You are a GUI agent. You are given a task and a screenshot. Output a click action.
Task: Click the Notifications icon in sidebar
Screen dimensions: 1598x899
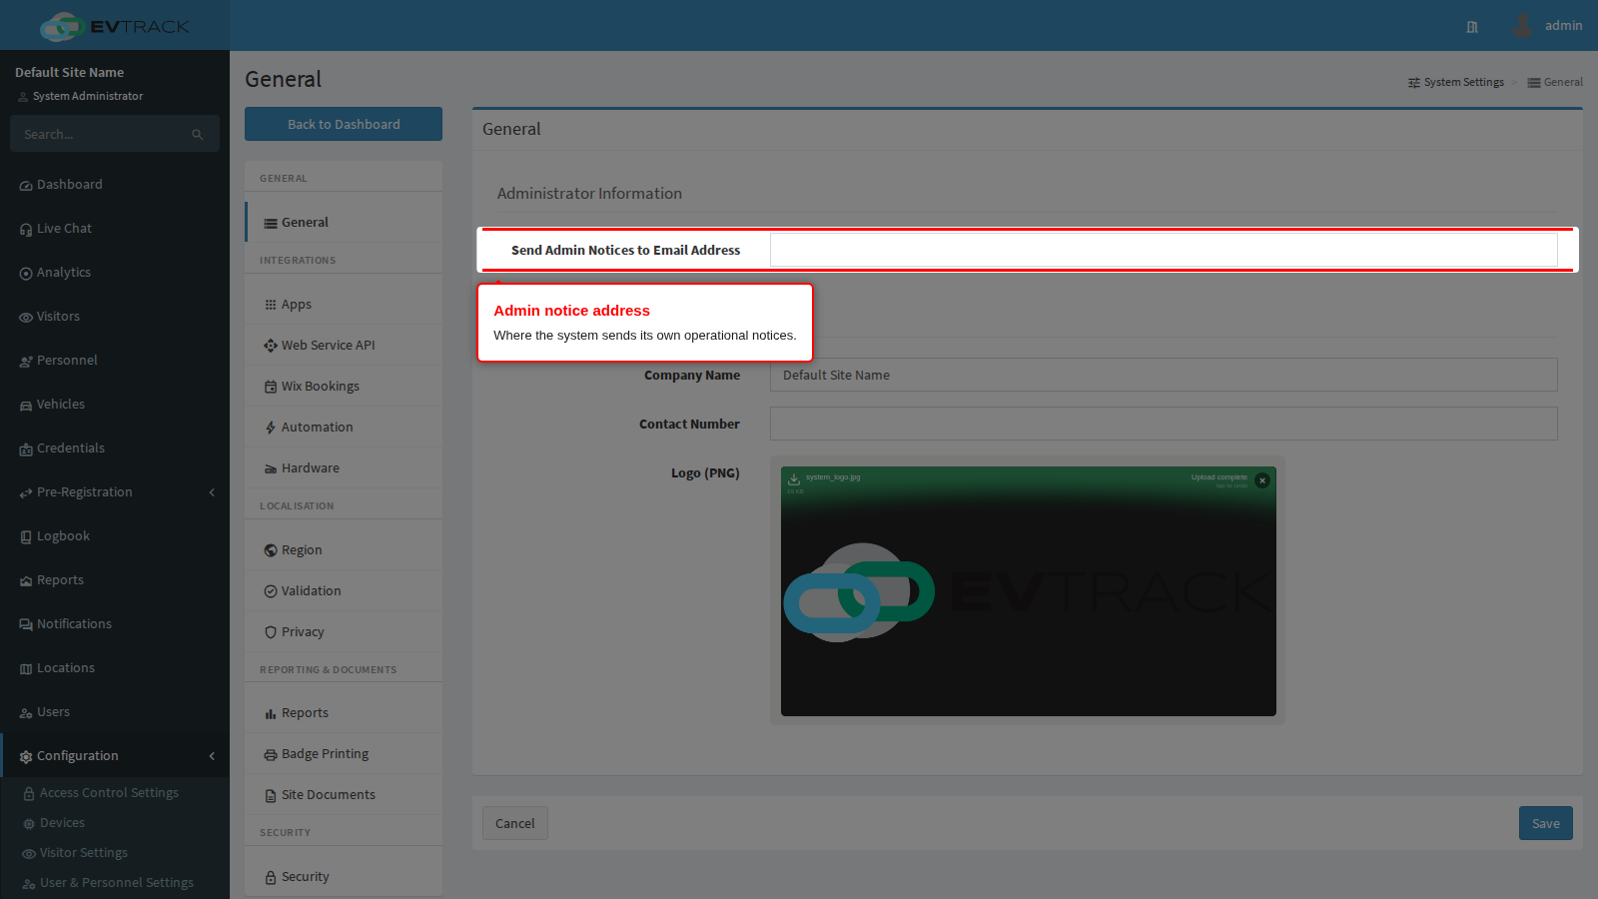point(26,625)
